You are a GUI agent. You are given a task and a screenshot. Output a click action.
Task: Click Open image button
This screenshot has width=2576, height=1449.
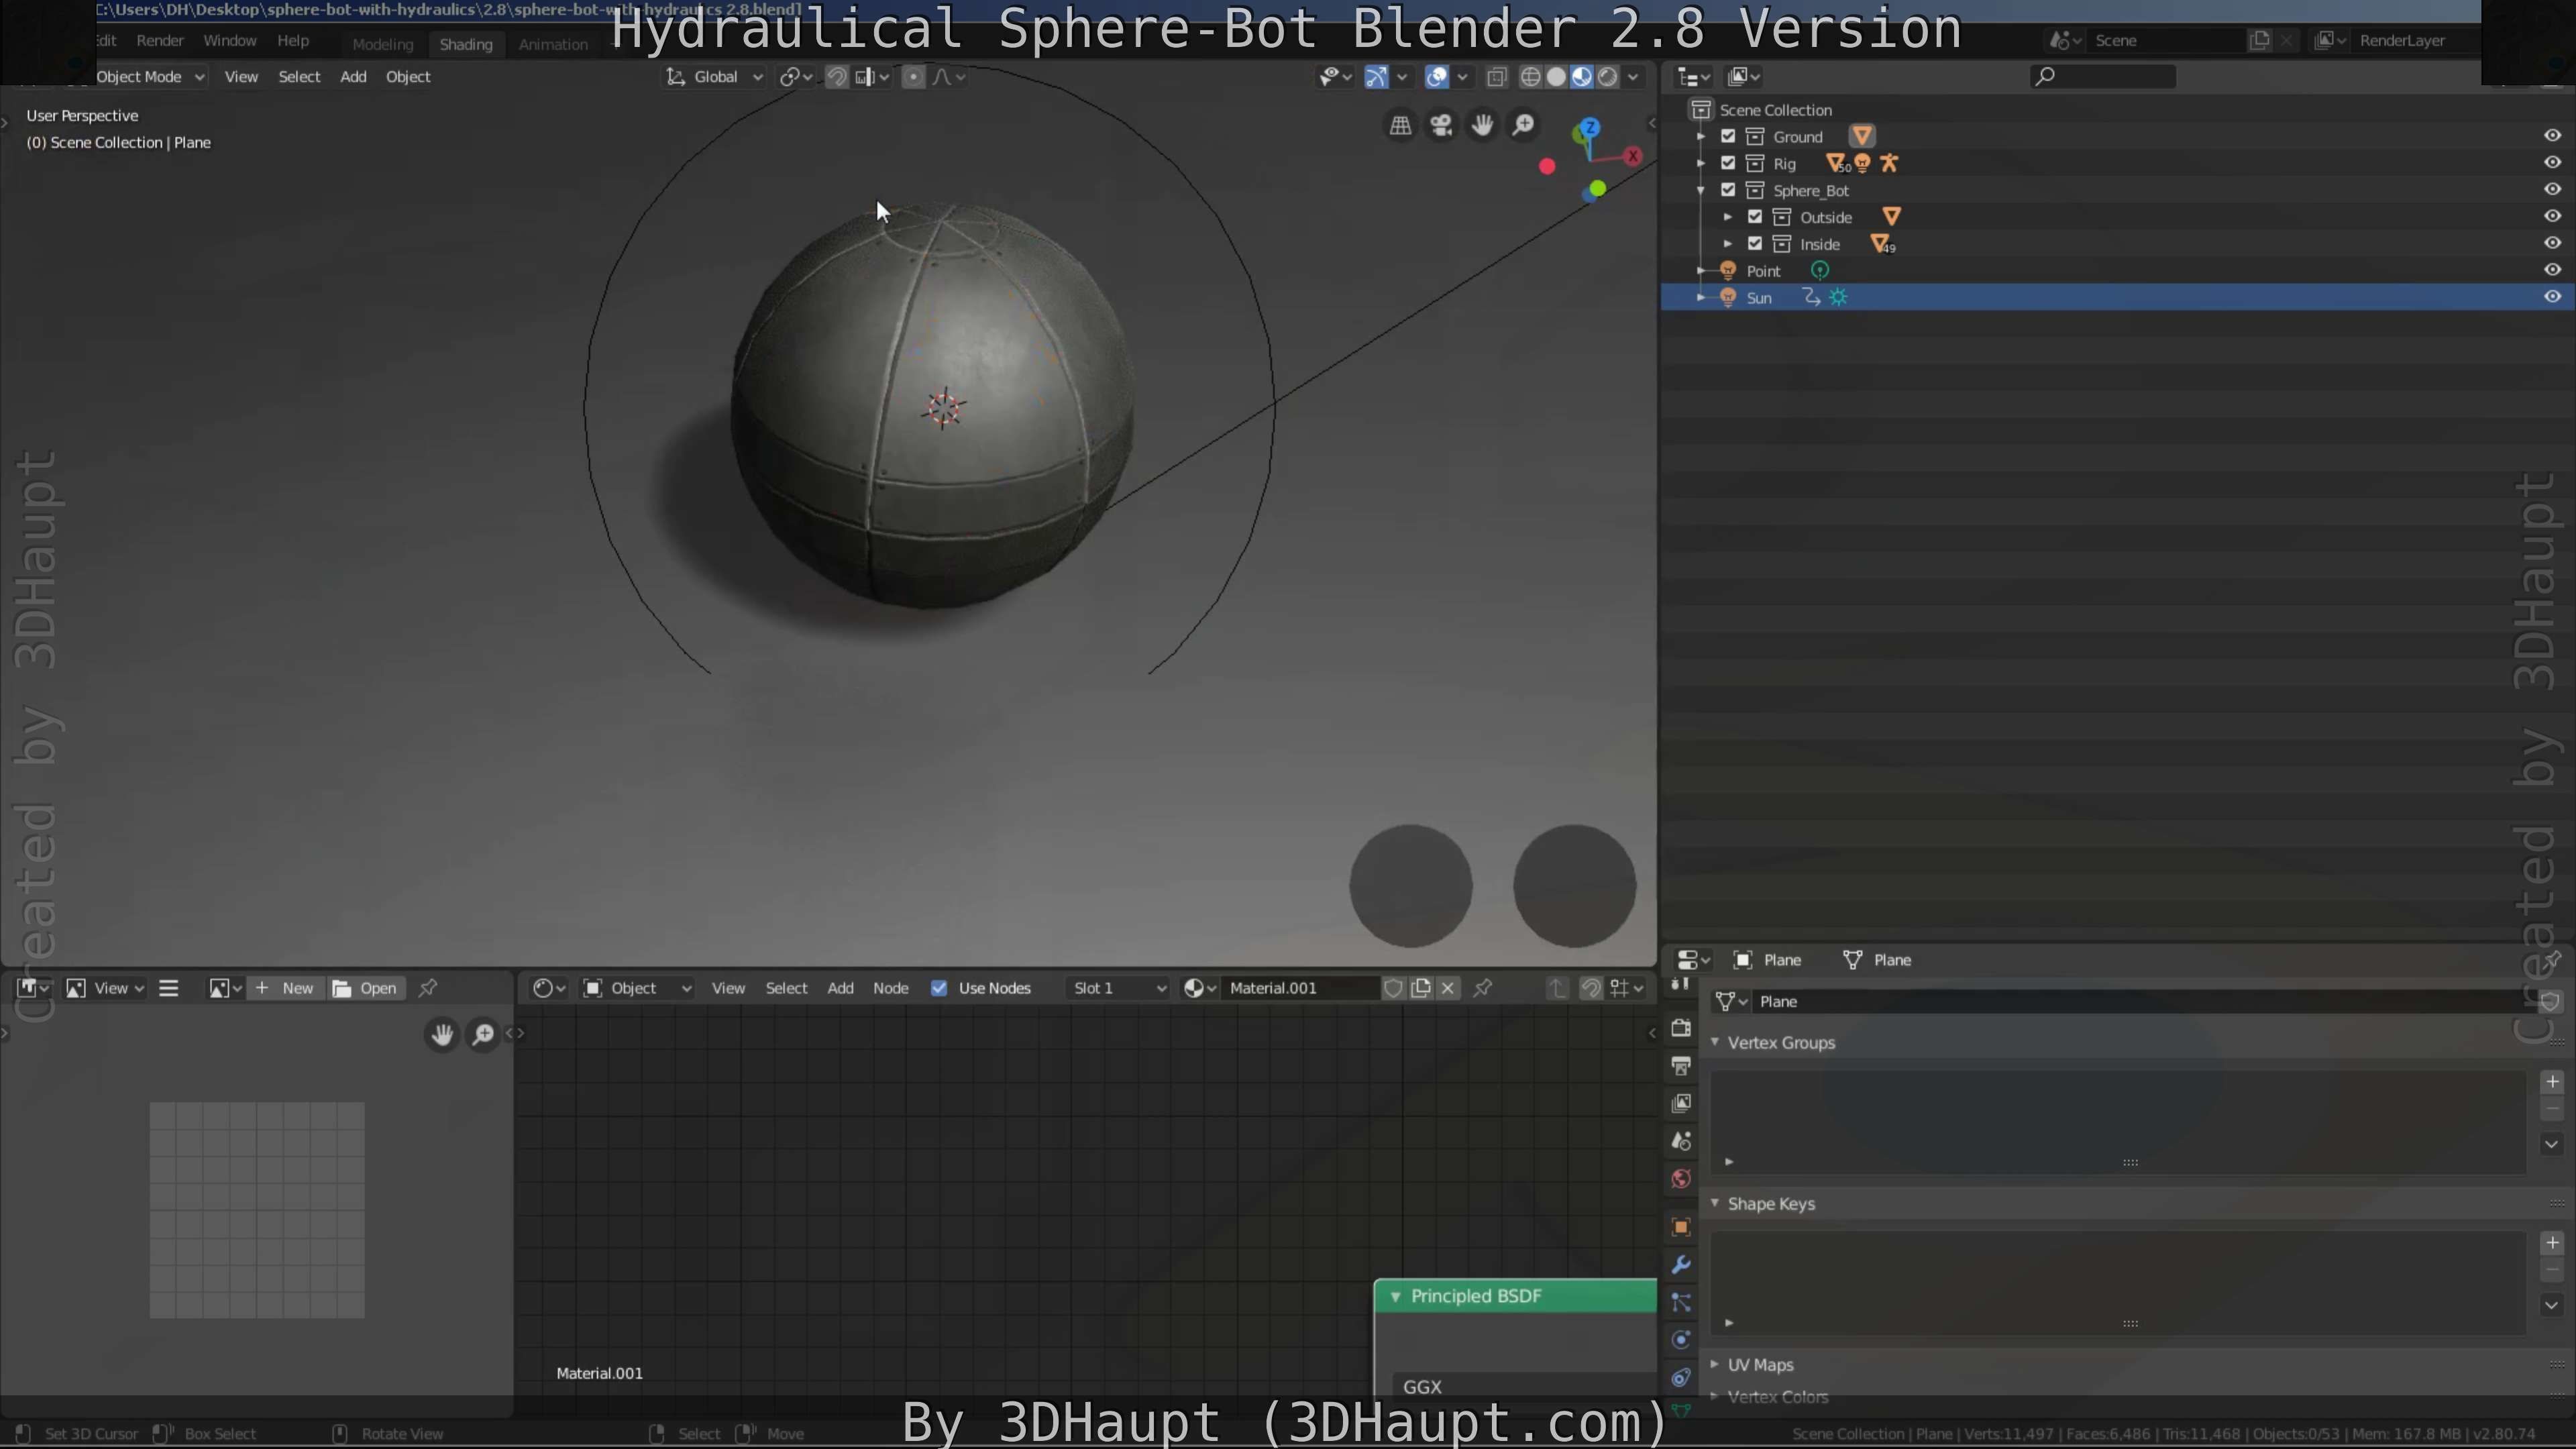[x=365, y=988]
